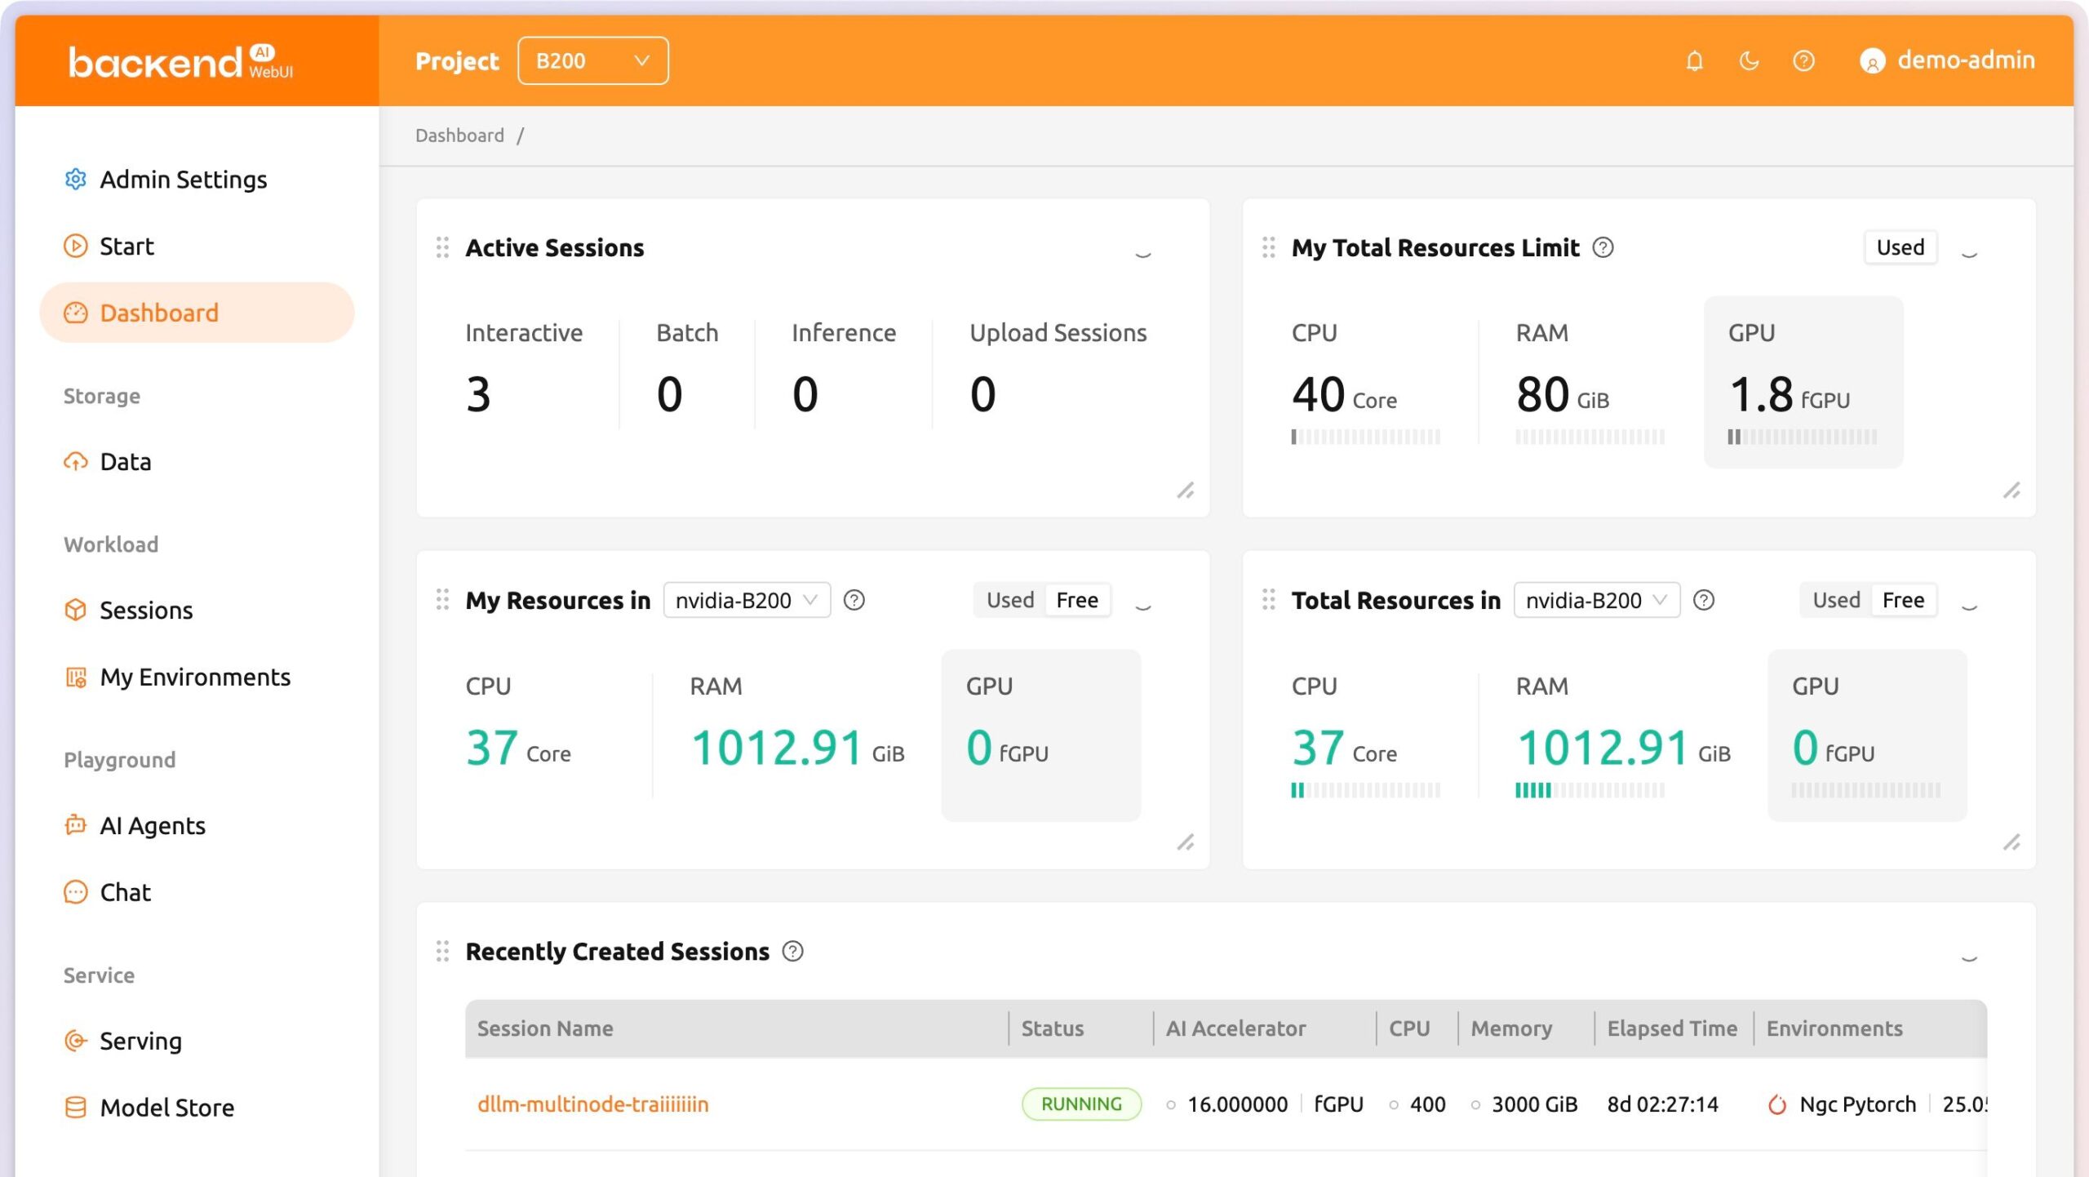Open the B200 project dropdown
Image resolution: width=2089 pixels, height=1177 pixels.
click(592, 61)
